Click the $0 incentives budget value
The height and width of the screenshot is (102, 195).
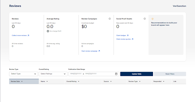[84, 27]
